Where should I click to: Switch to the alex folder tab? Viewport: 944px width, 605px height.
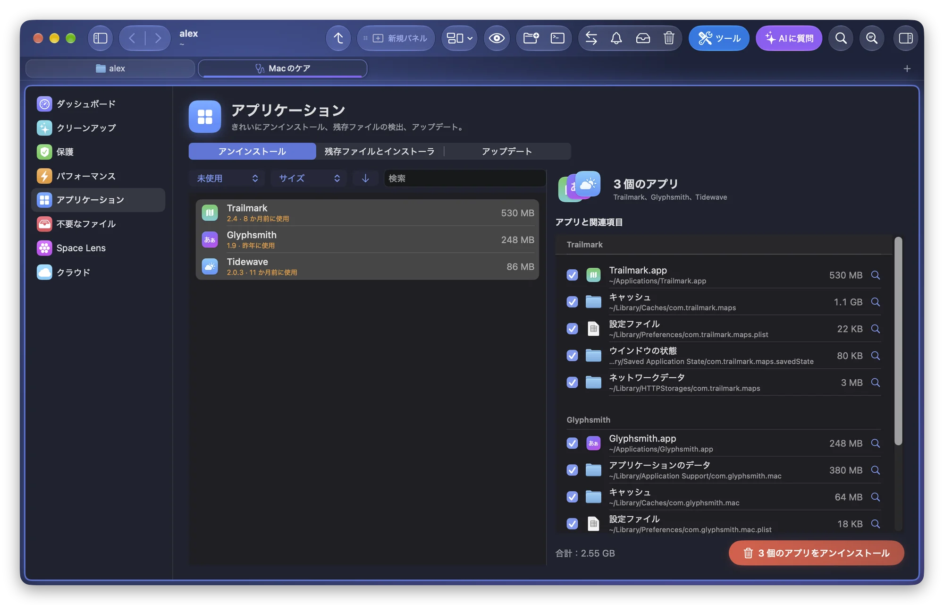tap(110, 68)
